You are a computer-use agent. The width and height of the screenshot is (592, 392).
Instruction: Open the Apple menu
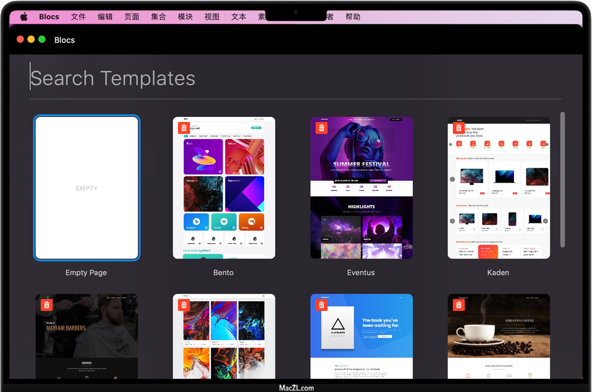(x=24, y=16)
